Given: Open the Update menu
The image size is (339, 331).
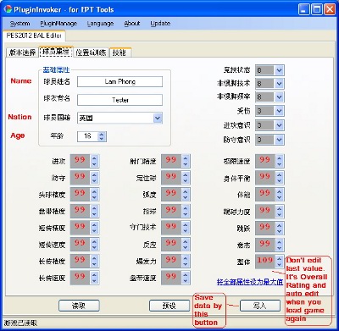Looking at the screenshot, I should 160,24.
